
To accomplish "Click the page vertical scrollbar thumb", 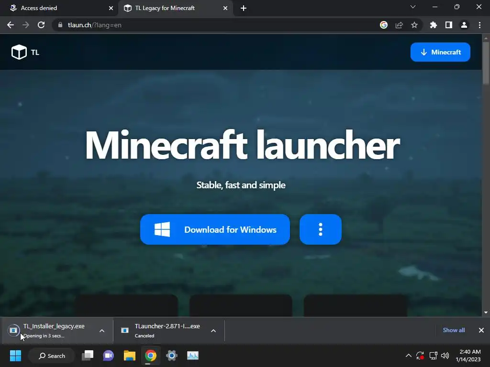I will pos(486,63).
